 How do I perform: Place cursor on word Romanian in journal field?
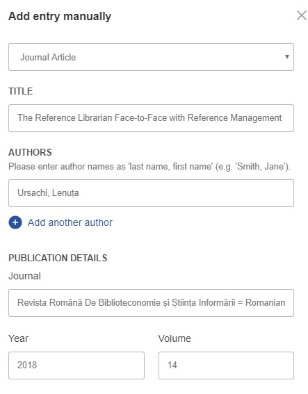tap(266, 302)
